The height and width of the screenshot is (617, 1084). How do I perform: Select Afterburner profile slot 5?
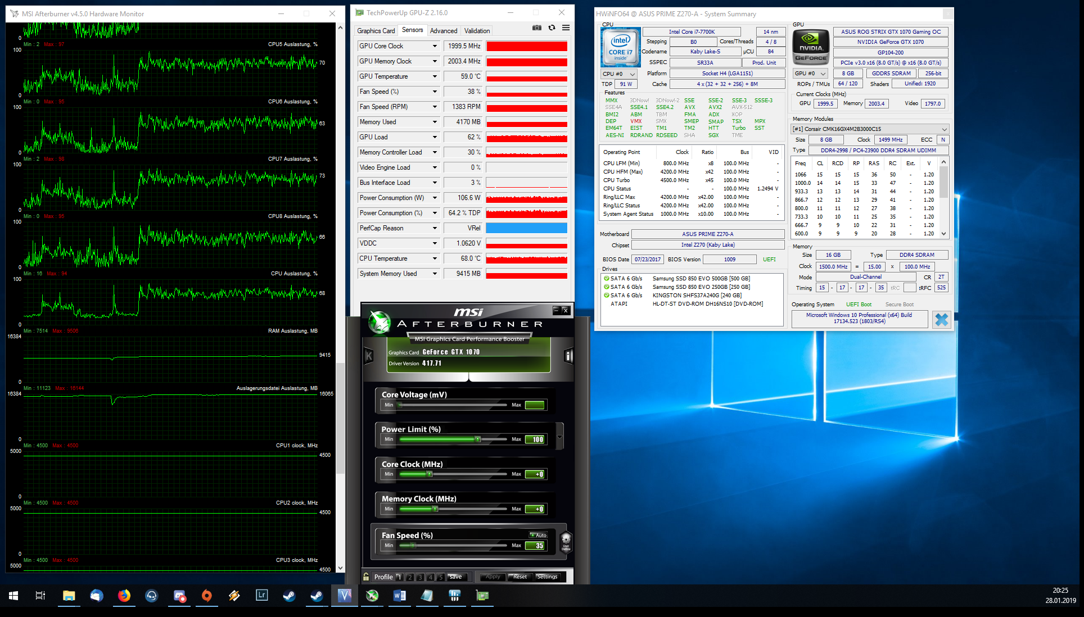coord(441,577)
